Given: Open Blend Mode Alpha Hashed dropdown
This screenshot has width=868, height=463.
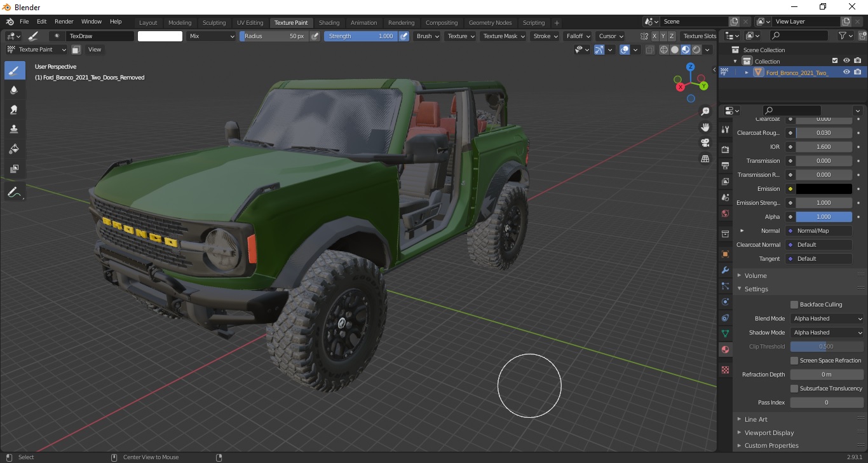Looking at the screenshot, I should pos(827,319).
